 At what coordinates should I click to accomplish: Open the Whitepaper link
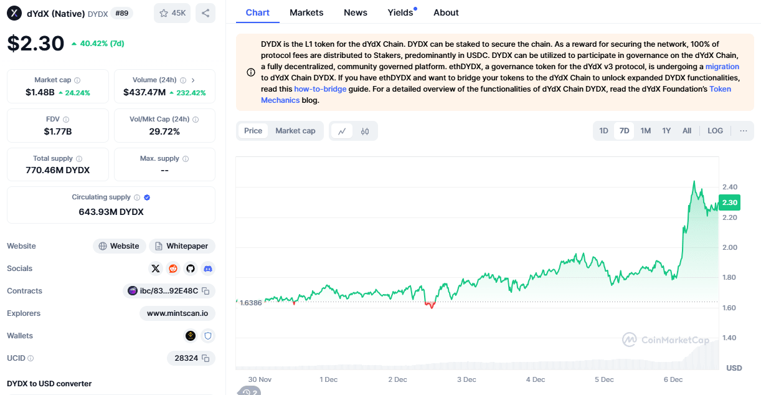(x=182, y=246)
